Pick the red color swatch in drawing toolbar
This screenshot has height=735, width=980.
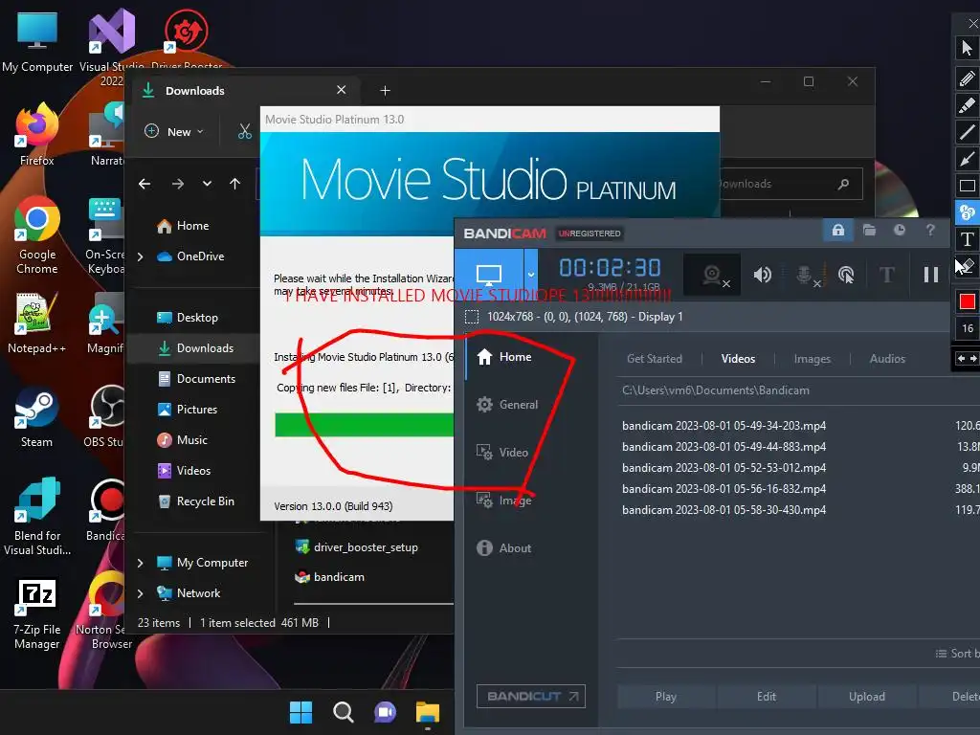coord(967,301)
